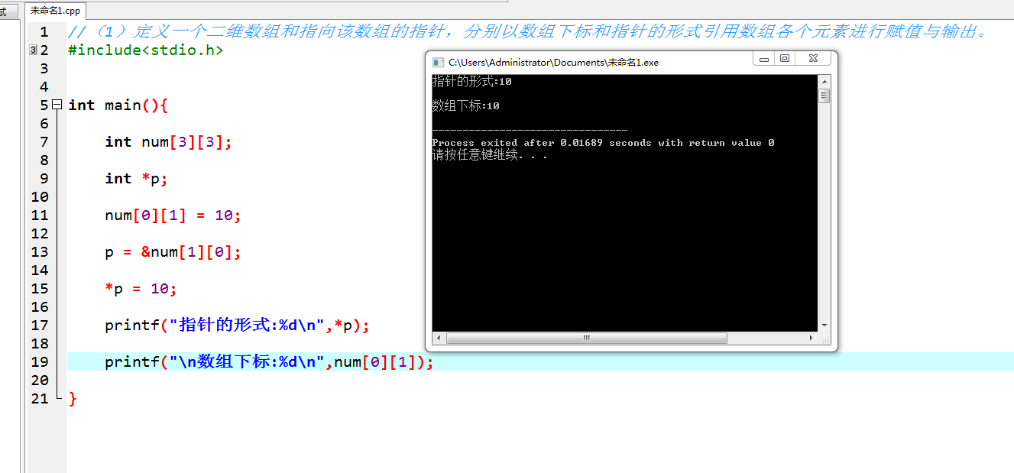Image resolution: width=1014 pixels, height=473 pixels.
Task: Switch to the 未命名1.cpp editor tab
Action: click(x=55, y=11)
